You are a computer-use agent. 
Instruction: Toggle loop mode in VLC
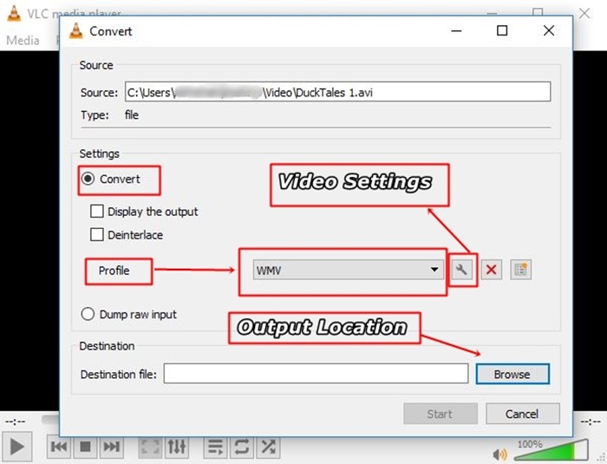(x=242, y=447)
